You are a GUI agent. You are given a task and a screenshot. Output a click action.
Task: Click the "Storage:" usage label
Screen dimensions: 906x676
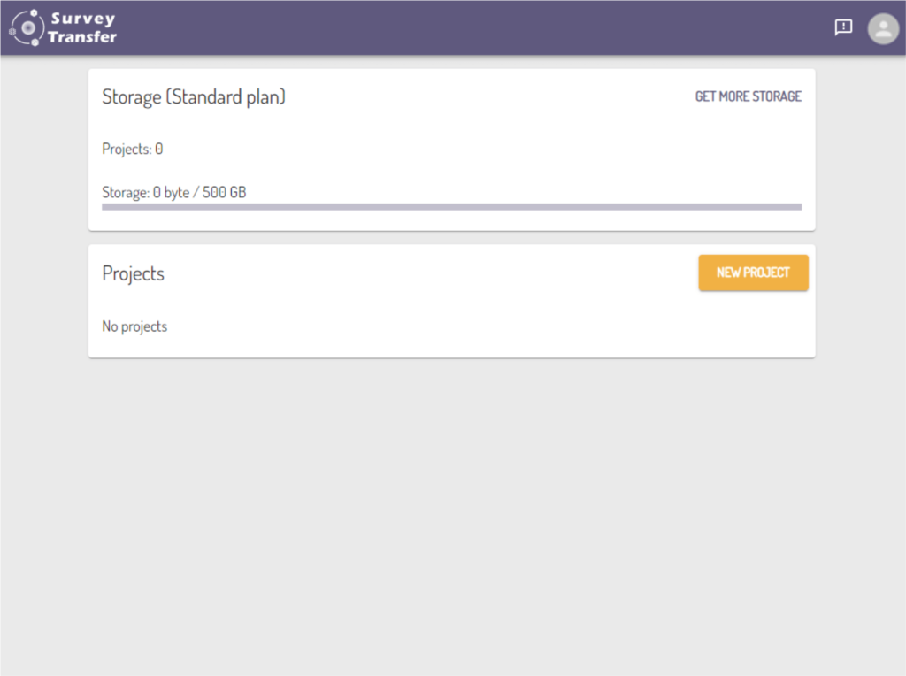(125, 192)
